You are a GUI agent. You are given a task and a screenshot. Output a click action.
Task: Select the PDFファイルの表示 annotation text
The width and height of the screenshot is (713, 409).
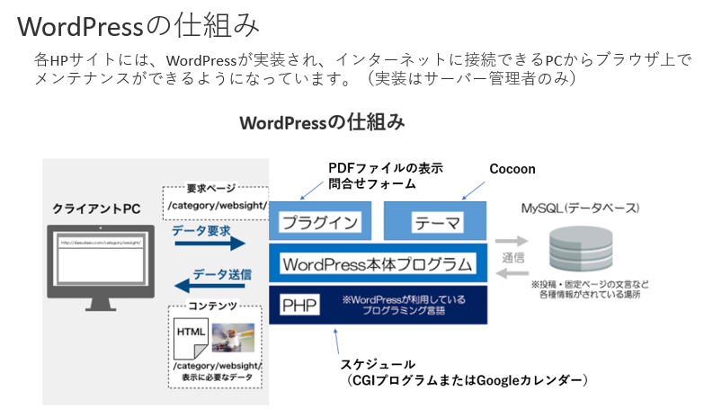coord(385,168)
